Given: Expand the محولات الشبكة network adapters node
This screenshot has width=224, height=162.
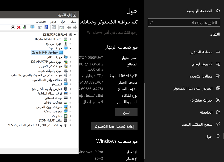Looking at the screenshot, I should click(71, 111).
